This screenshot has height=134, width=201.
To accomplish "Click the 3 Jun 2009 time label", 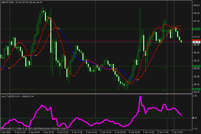I will coord(5,132).
